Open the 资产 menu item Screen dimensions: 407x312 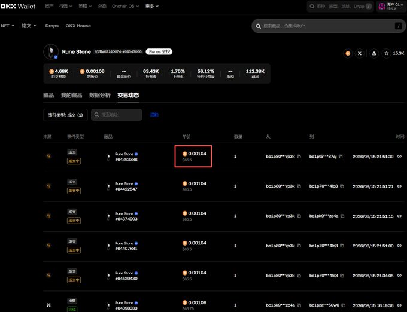[49, 6]
